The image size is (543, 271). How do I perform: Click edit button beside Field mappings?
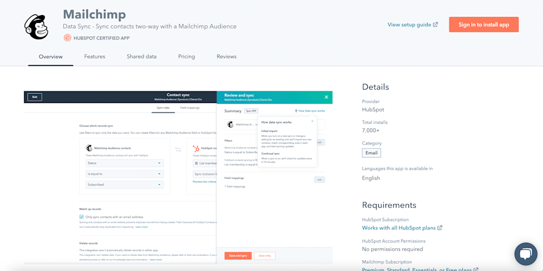coord(319,179)
